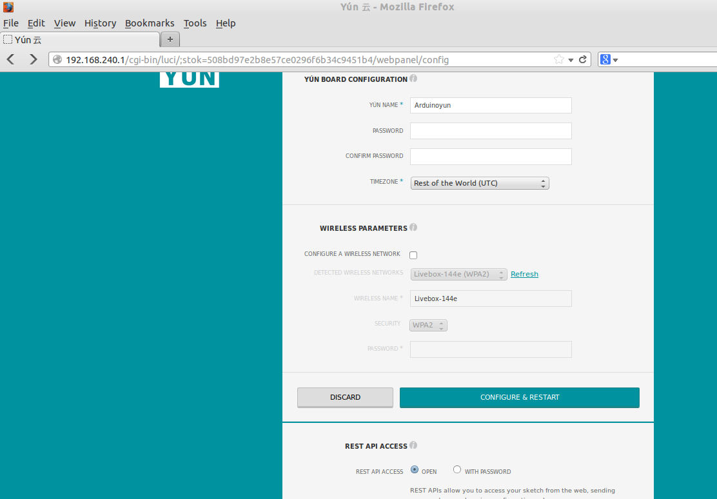Viewport: 717px width, 499px height.
Task: Reload the page with the refresh icon
Action: (x=583, y=59)
